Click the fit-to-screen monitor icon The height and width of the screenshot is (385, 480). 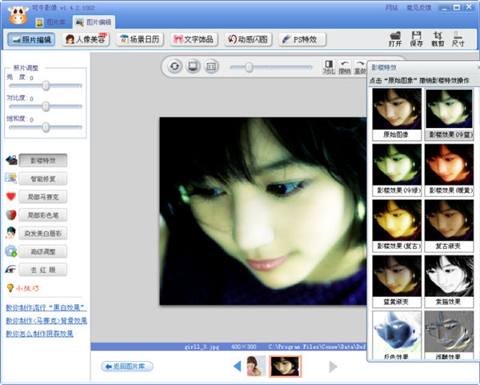point(193,66)
